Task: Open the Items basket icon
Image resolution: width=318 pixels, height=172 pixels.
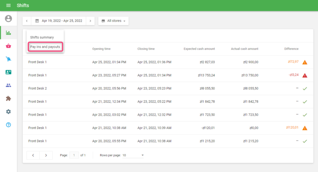Action: coord(8,46)
